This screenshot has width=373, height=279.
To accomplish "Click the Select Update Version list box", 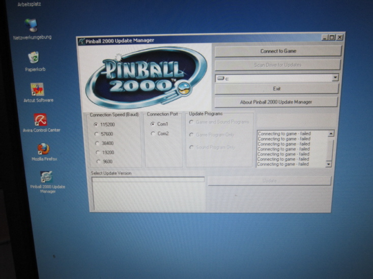I will 148,193.
